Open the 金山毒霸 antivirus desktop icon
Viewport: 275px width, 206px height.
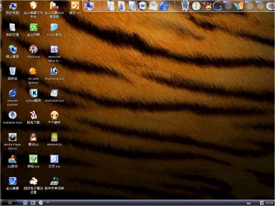(13, 181)
